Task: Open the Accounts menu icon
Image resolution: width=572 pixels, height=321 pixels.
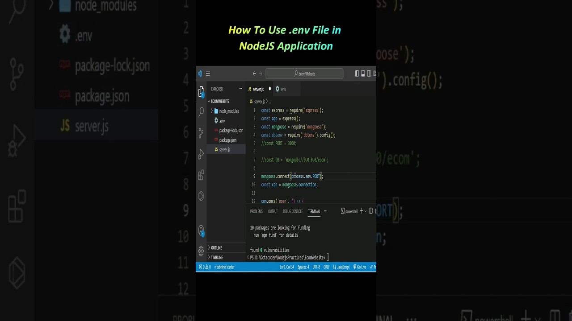Action: point(201,230)
